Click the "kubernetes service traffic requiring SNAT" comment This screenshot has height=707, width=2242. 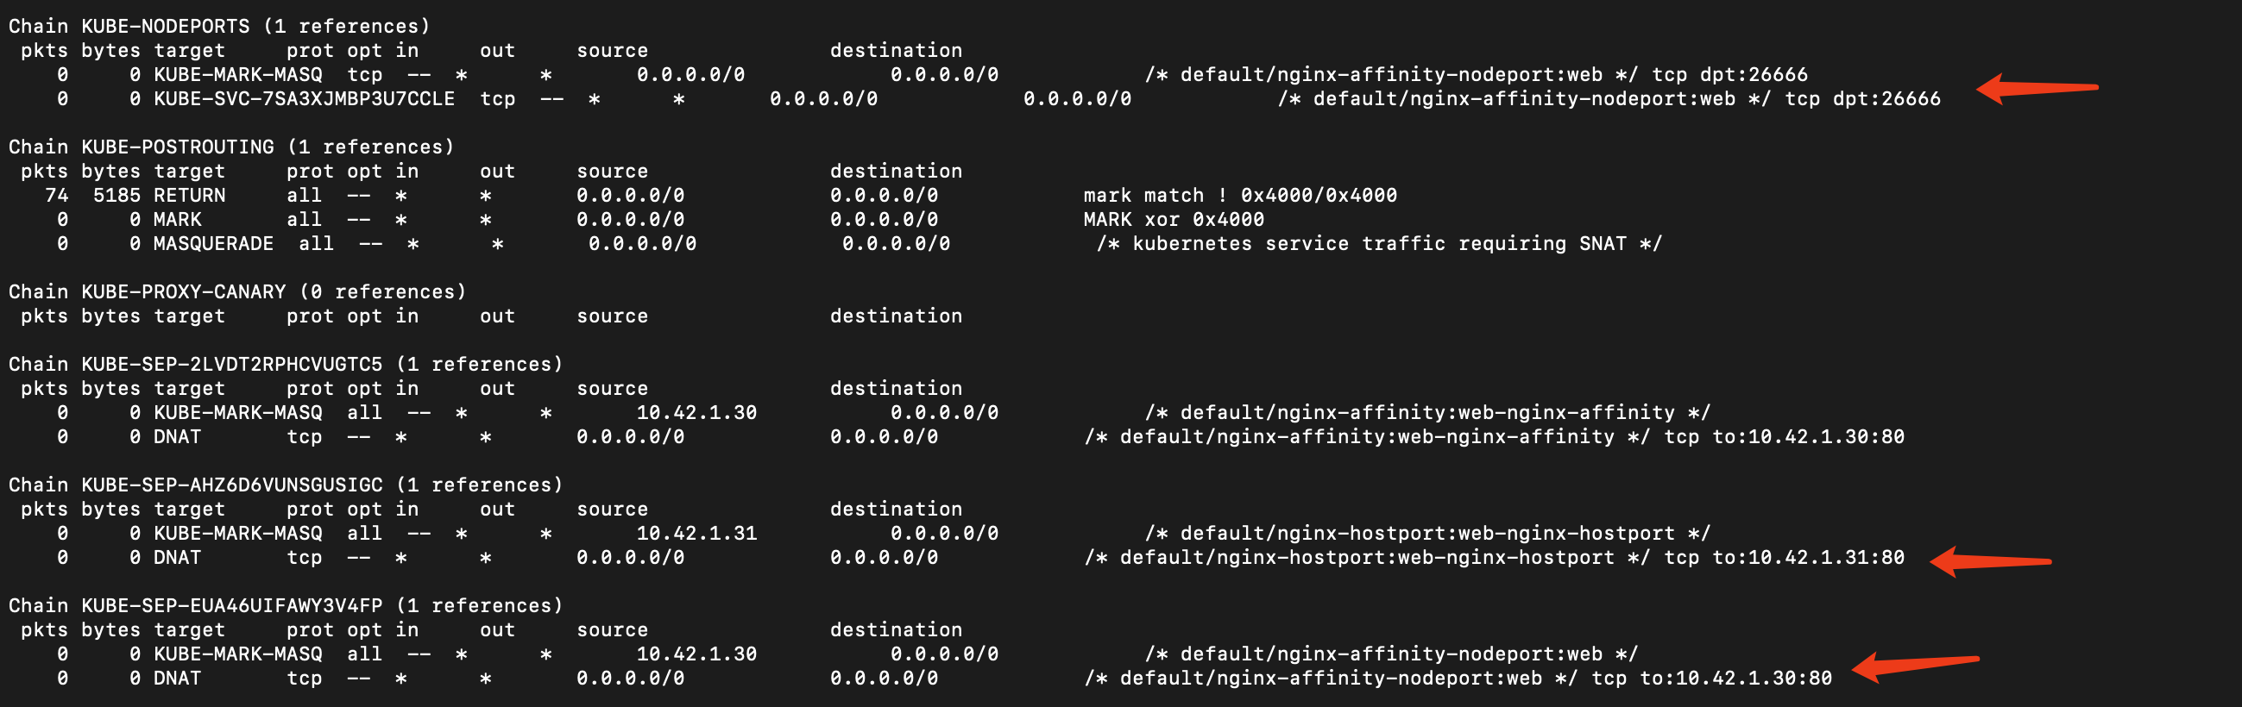click(1379, 244)
